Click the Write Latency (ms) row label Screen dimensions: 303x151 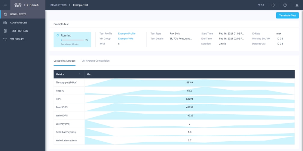(x=66, y=140)
